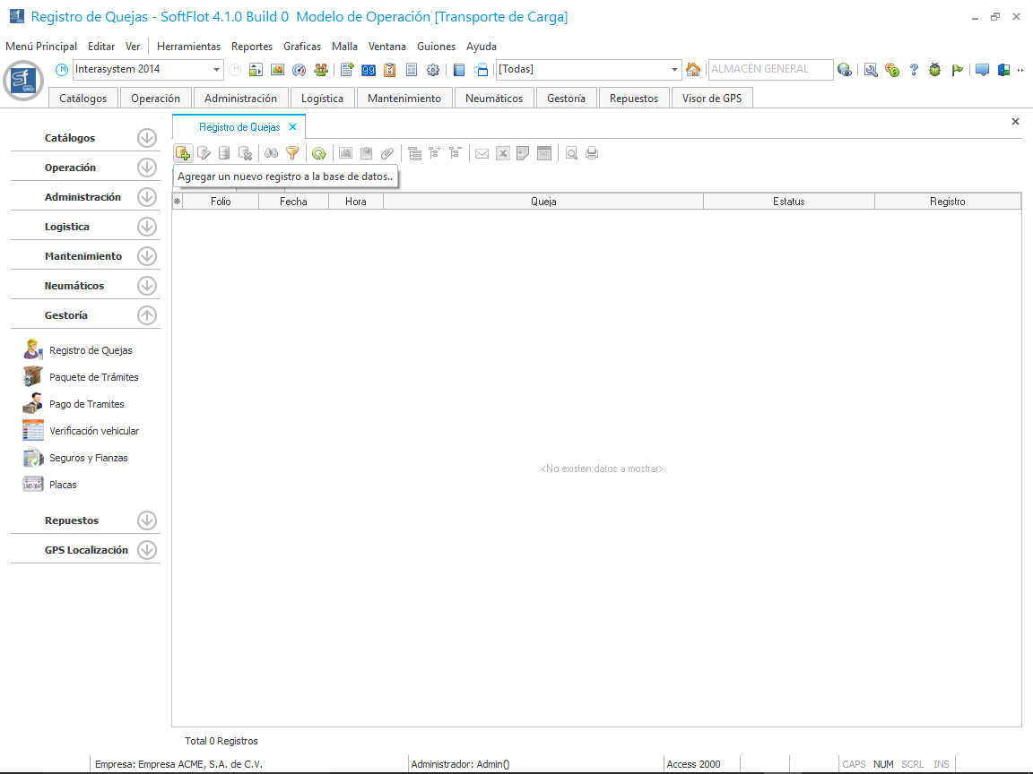Sort by the Fecha column header
The width and height of the screenshot is (1033, 774).
pos(292,202)
